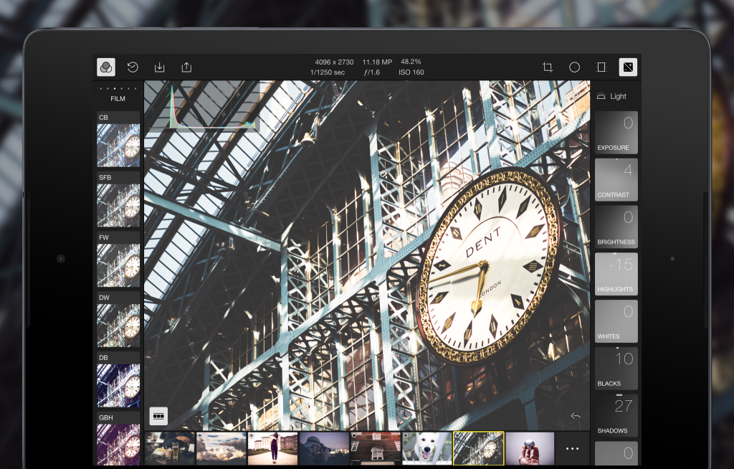Select the crop tool
The height and width of the screenshot is (469, 734).
click(548, 67)
